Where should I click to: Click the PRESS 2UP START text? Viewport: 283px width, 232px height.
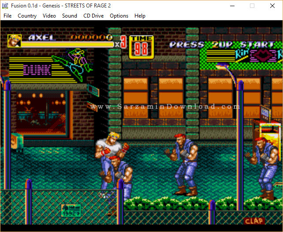coord(223,45)
